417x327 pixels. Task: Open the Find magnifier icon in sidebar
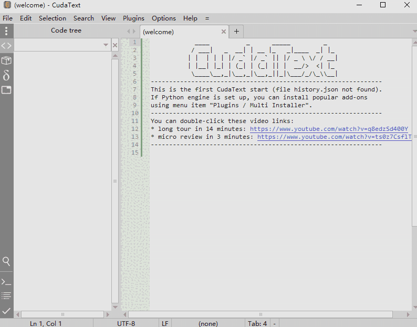pos(6,261)
